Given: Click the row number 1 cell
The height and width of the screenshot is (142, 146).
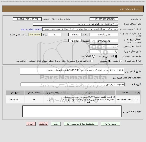Looking at the screenshot, I should pos(138,99).
